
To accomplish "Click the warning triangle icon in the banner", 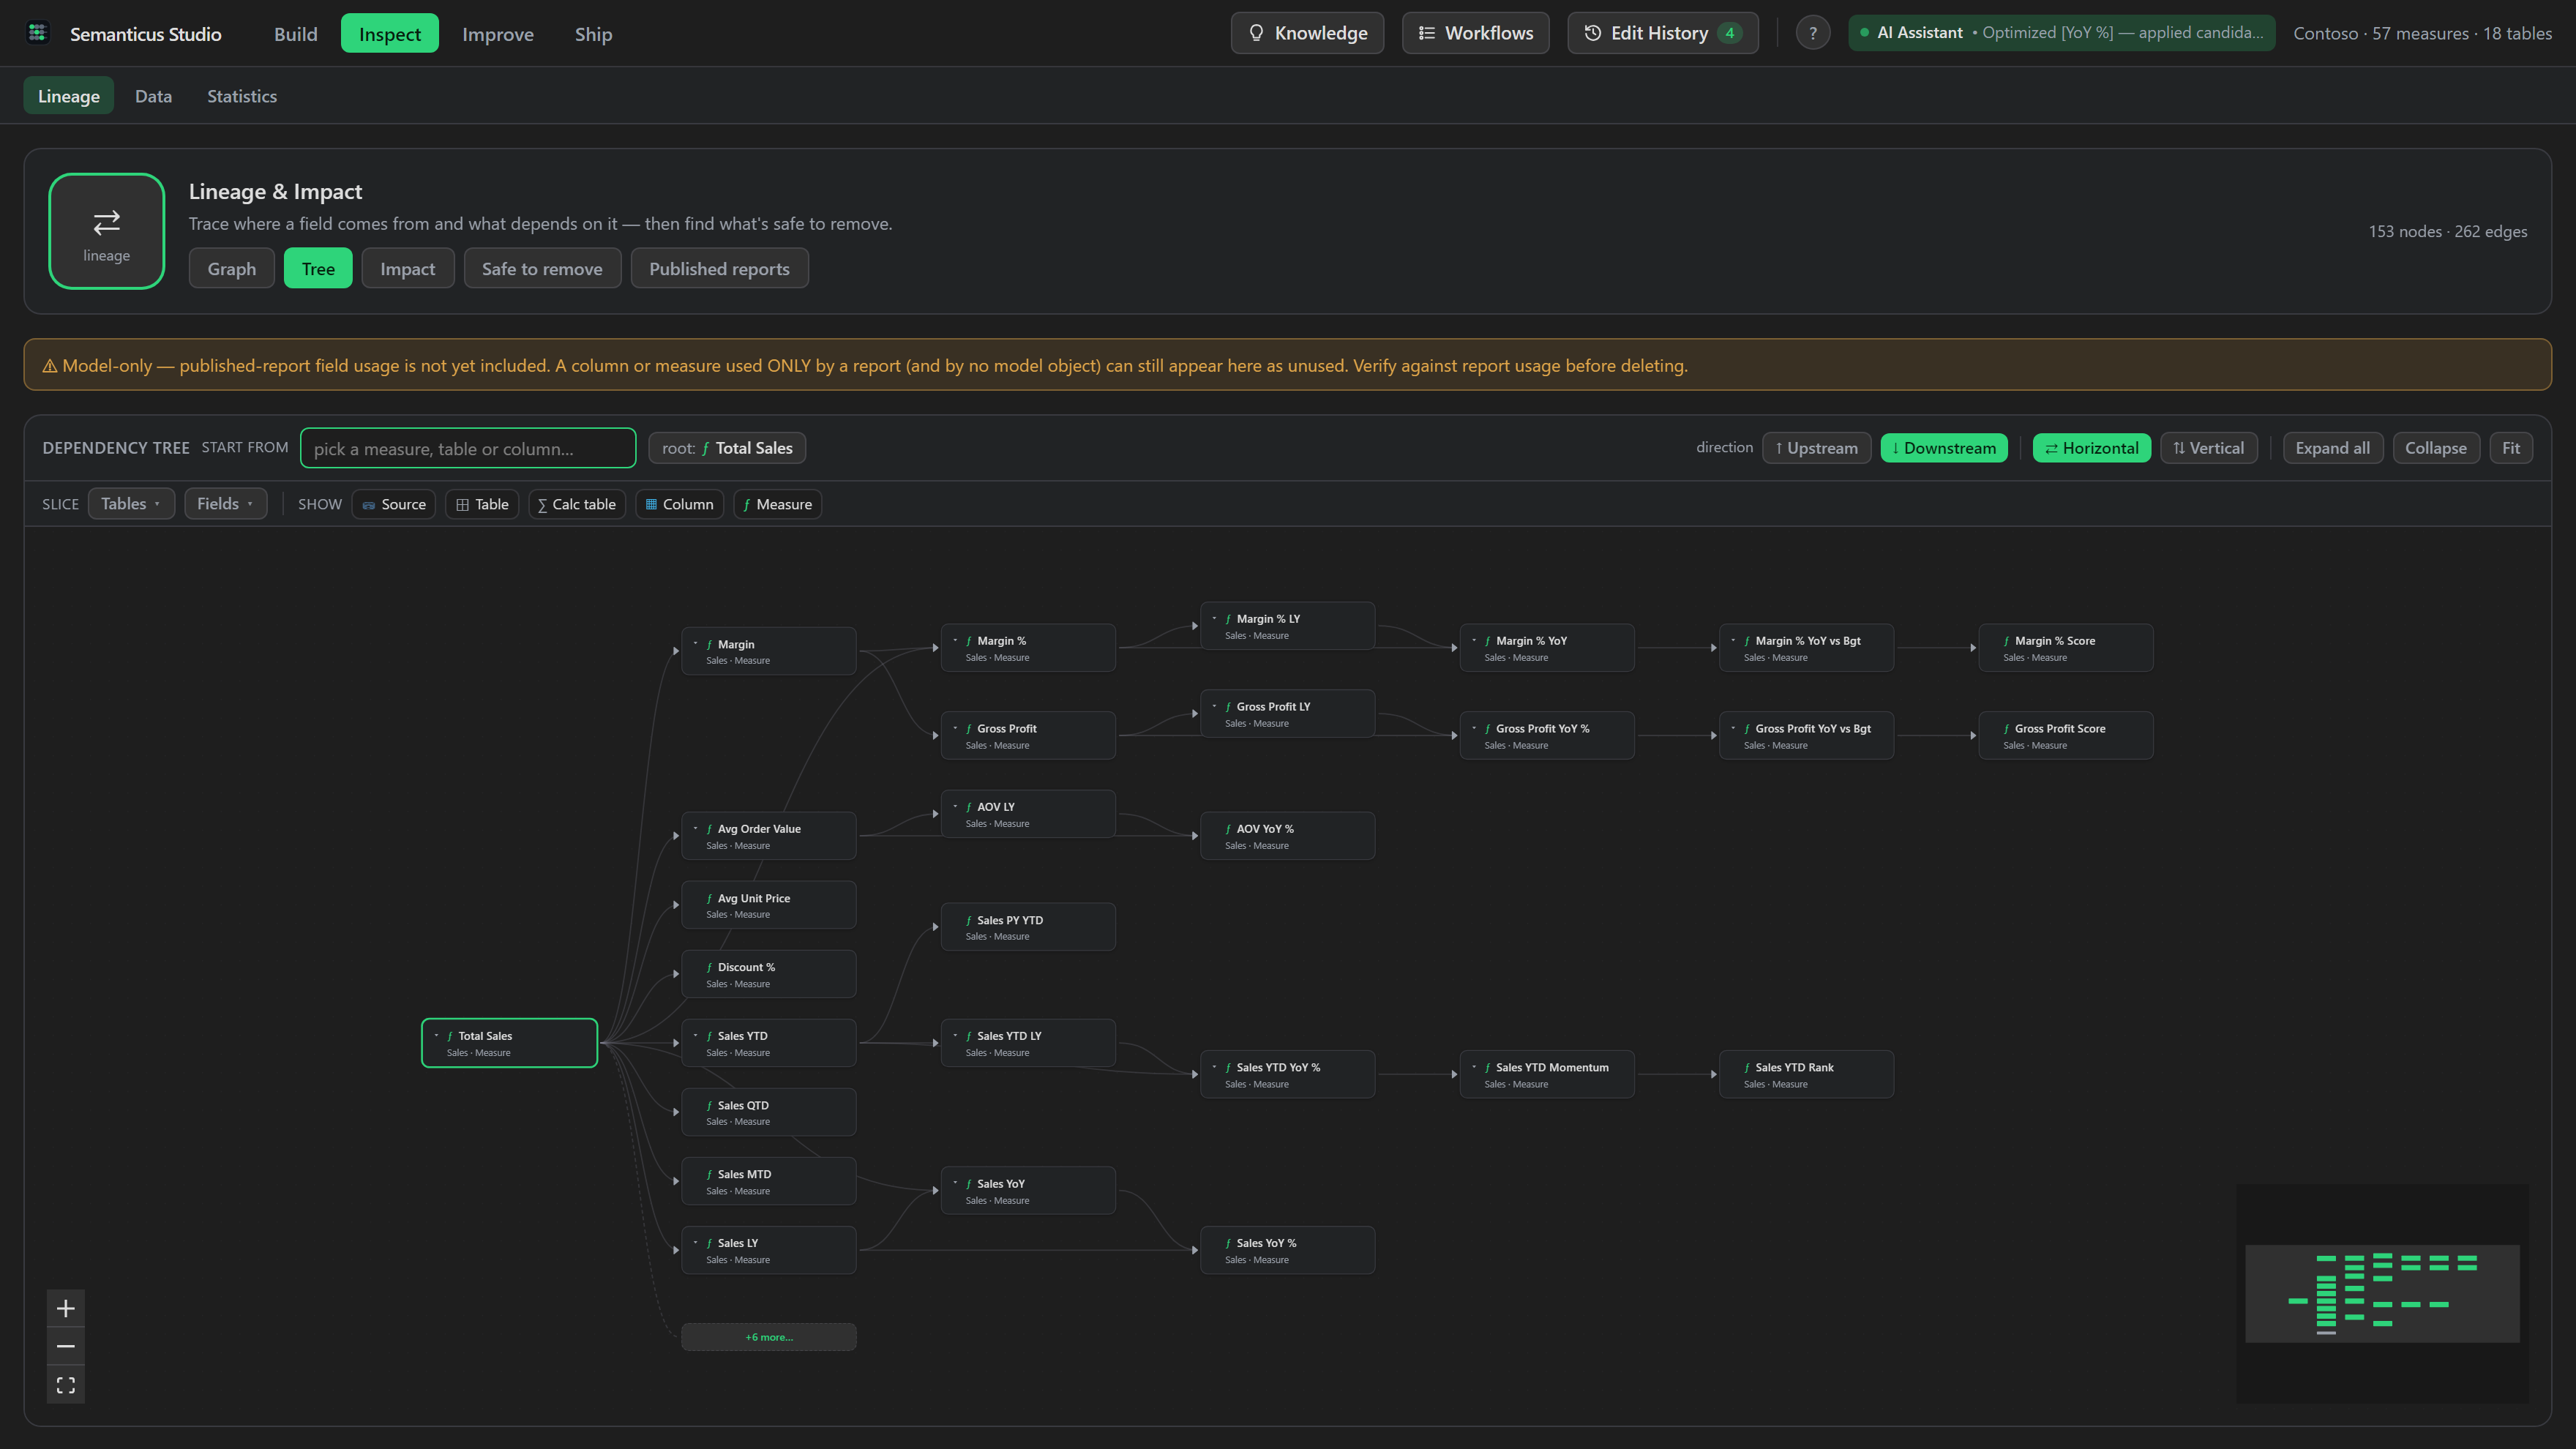I will [x=49, y=366].
